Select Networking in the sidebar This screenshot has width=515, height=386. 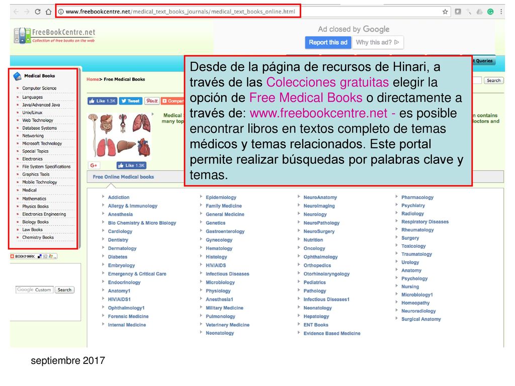click(33, 136)
